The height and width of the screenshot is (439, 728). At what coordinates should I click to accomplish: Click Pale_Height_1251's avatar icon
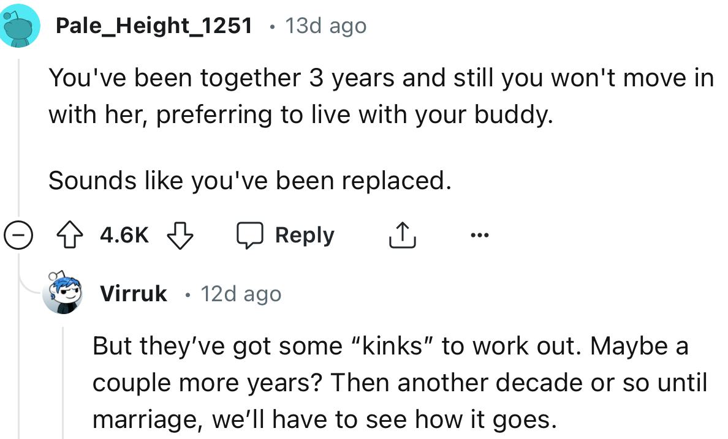click(19, 25)
